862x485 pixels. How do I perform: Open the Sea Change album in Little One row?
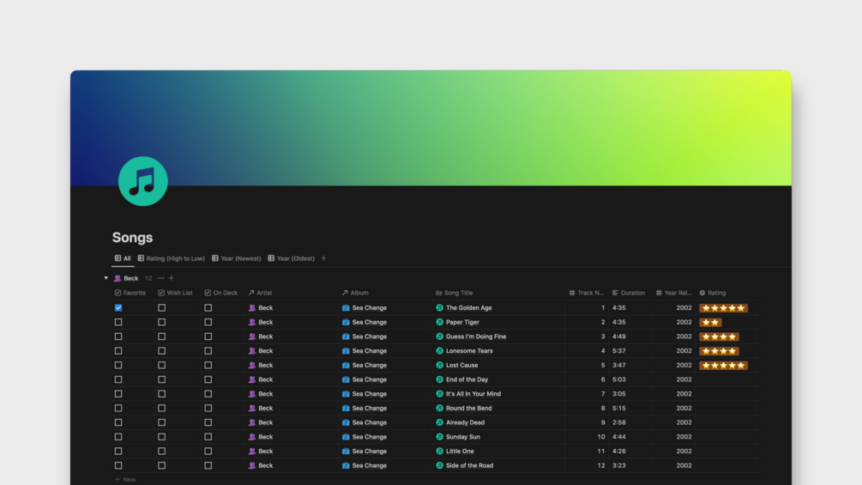(x=370, y=451)
